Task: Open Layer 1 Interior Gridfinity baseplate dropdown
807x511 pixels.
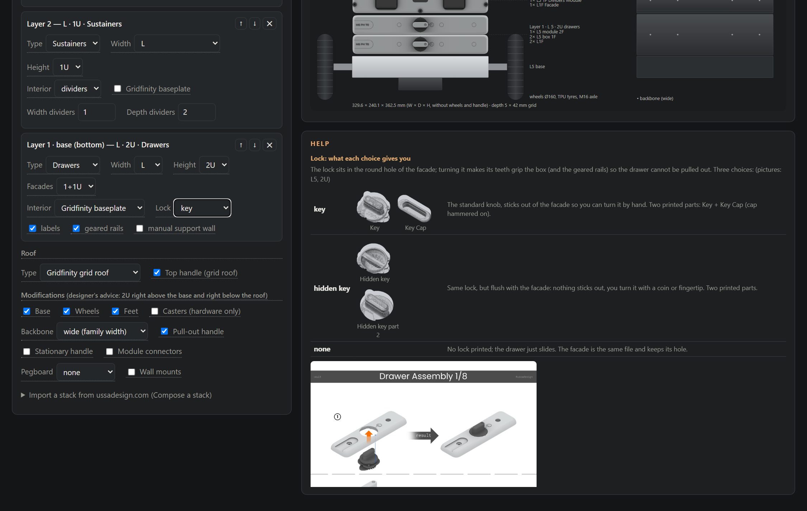Action: (x=99, y=208)
